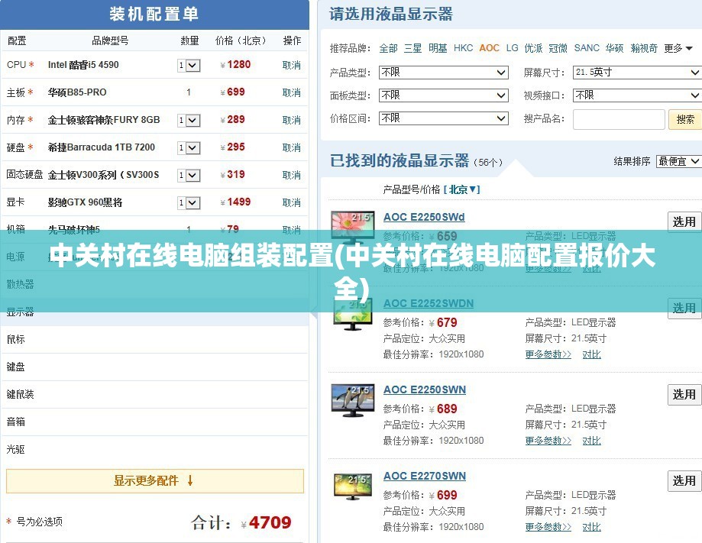Open the AOC E2250SWN product link
This screenshot has height=543, width=702.
(425, 390)
